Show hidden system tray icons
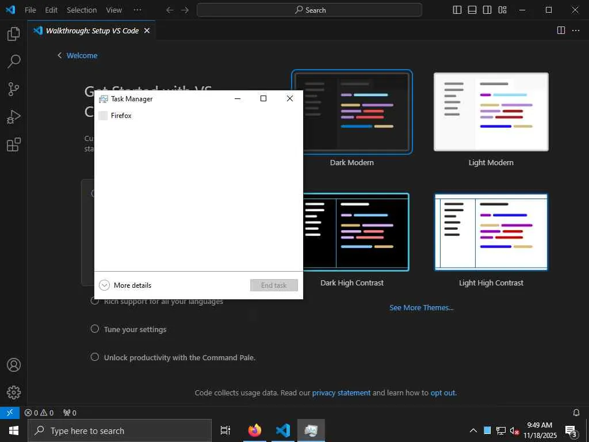 click(x=473, y=430)
